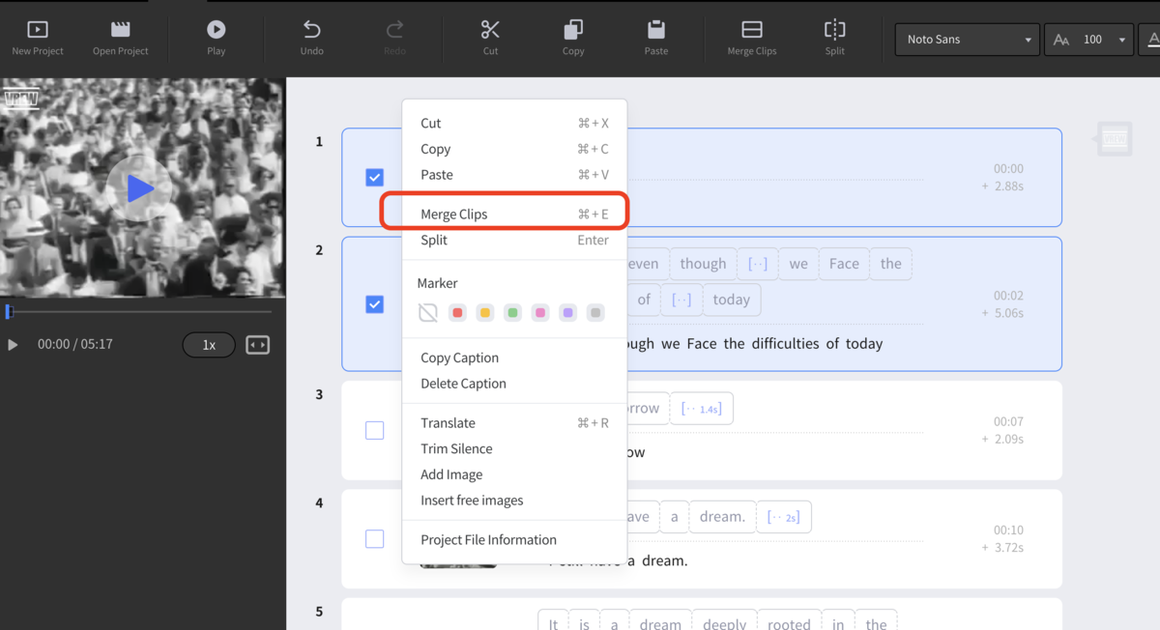
Task: Click the word 'dream.' in clip 4
Action: pos(722,517)
